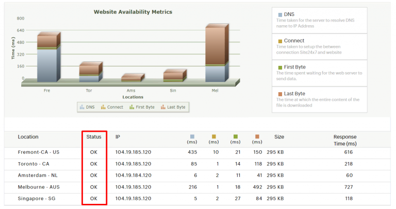
Task: Click Last Byte value 492 in Melbourne row
Action: click(x=257, y=187)
